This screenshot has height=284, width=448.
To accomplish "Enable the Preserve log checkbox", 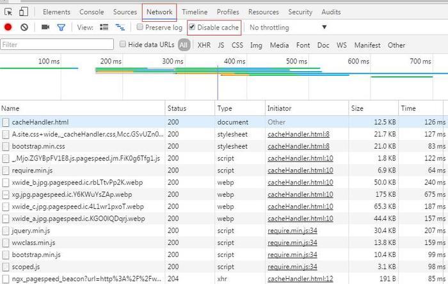I will [x=140, y=27].
